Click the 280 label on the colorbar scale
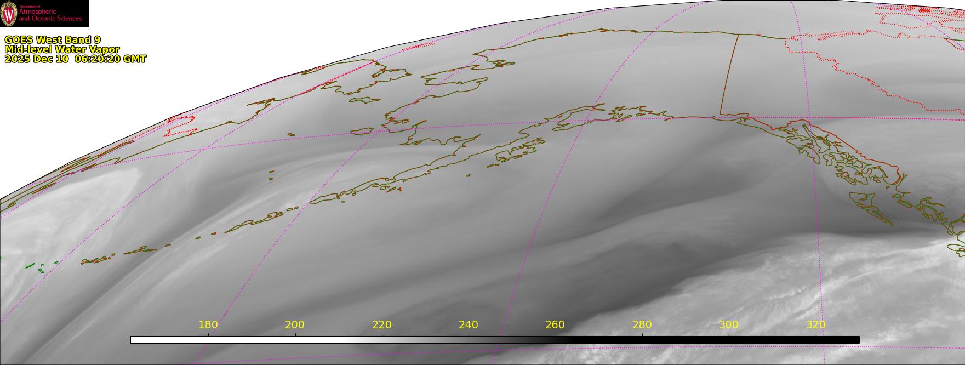965x365 pixels. click(x=642, y=324)
